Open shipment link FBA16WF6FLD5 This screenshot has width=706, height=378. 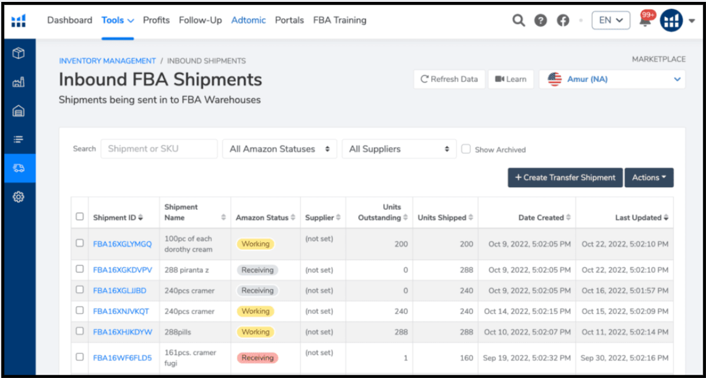point(122,358)
